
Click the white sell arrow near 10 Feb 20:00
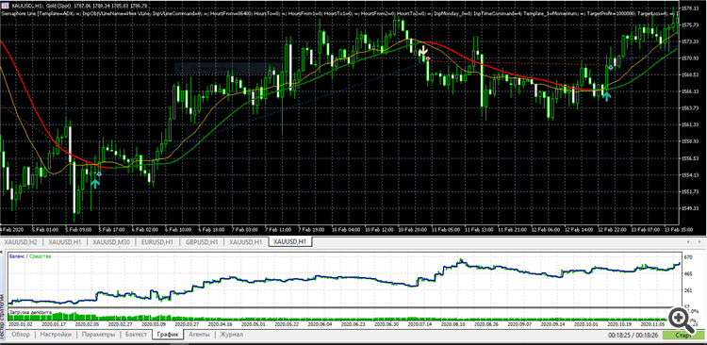(423, 50)
